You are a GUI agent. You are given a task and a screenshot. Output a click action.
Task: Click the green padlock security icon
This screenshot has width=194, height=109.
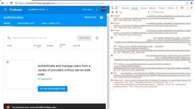16,3
